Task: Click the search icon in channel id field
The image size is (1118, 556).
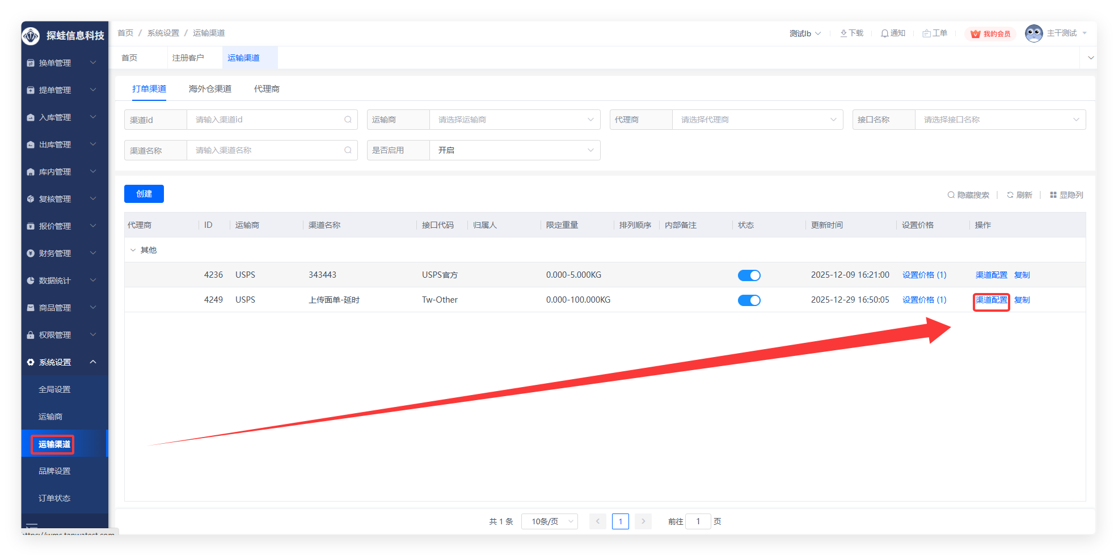Action: [348, 120]
